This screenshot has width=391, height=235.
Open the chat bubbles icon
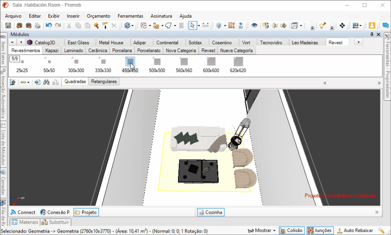point(385,25)
